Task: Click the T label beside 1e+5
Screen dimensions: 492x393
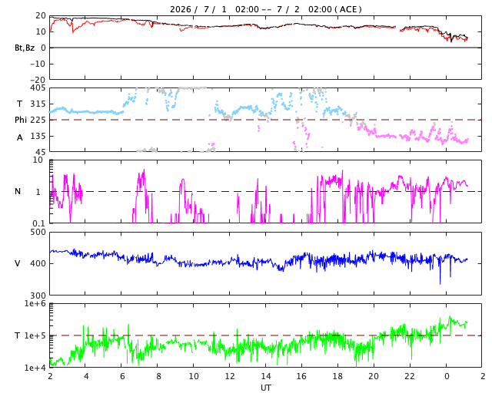Action: point(18,335)
